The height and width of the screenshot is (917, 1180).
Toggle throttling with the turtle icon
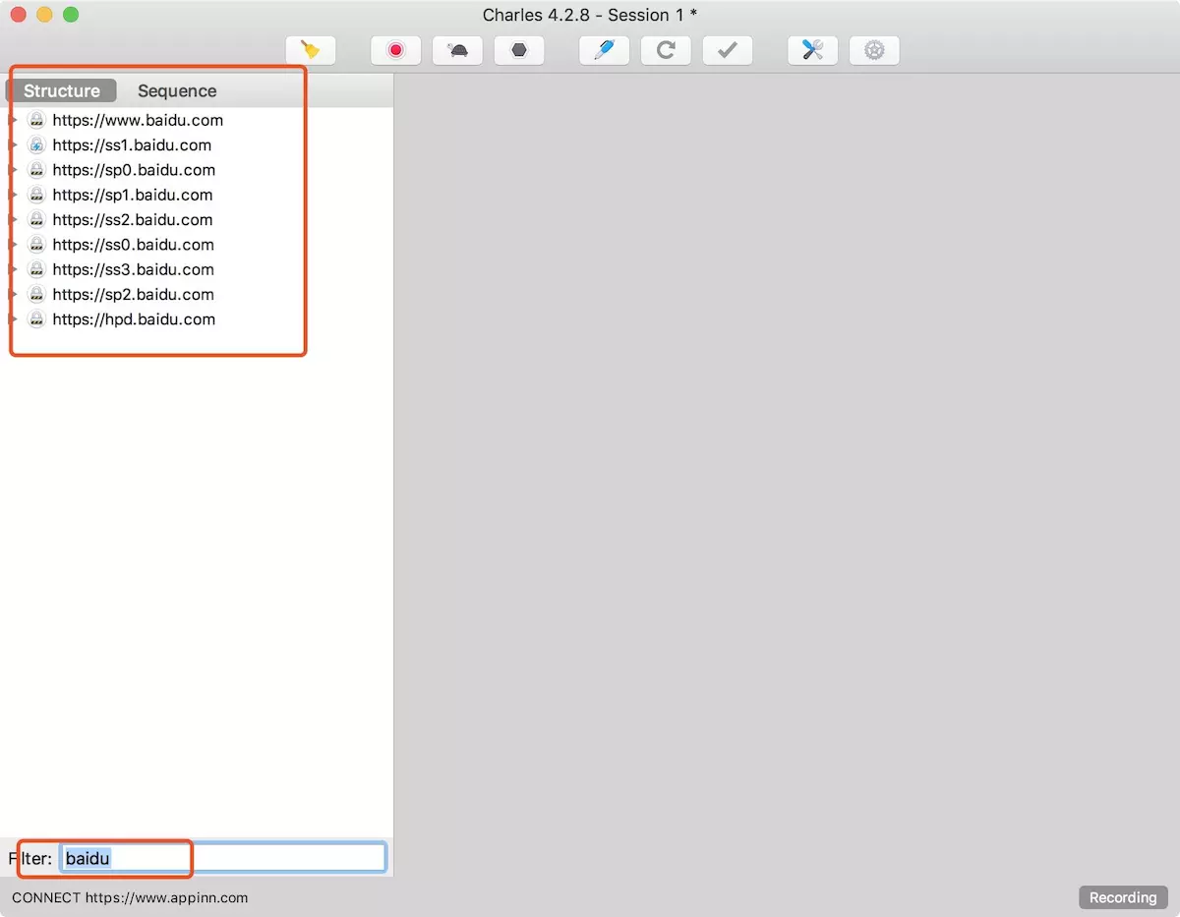point(457,50)
